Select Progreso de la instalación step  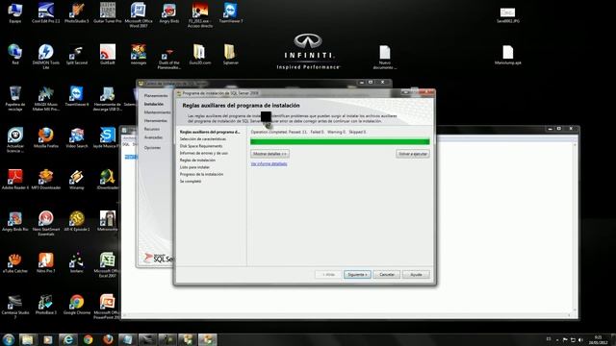[201, 174]
